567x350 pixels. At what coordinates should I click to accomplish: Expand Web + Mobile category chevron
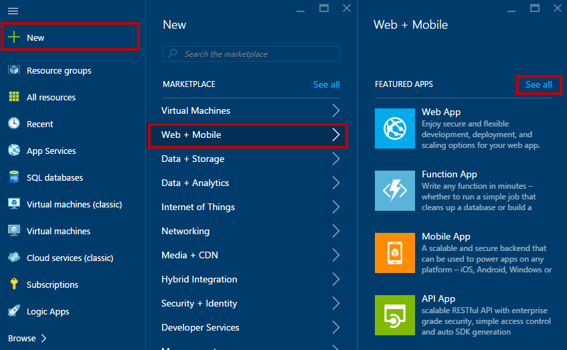(x=336, y=135)
